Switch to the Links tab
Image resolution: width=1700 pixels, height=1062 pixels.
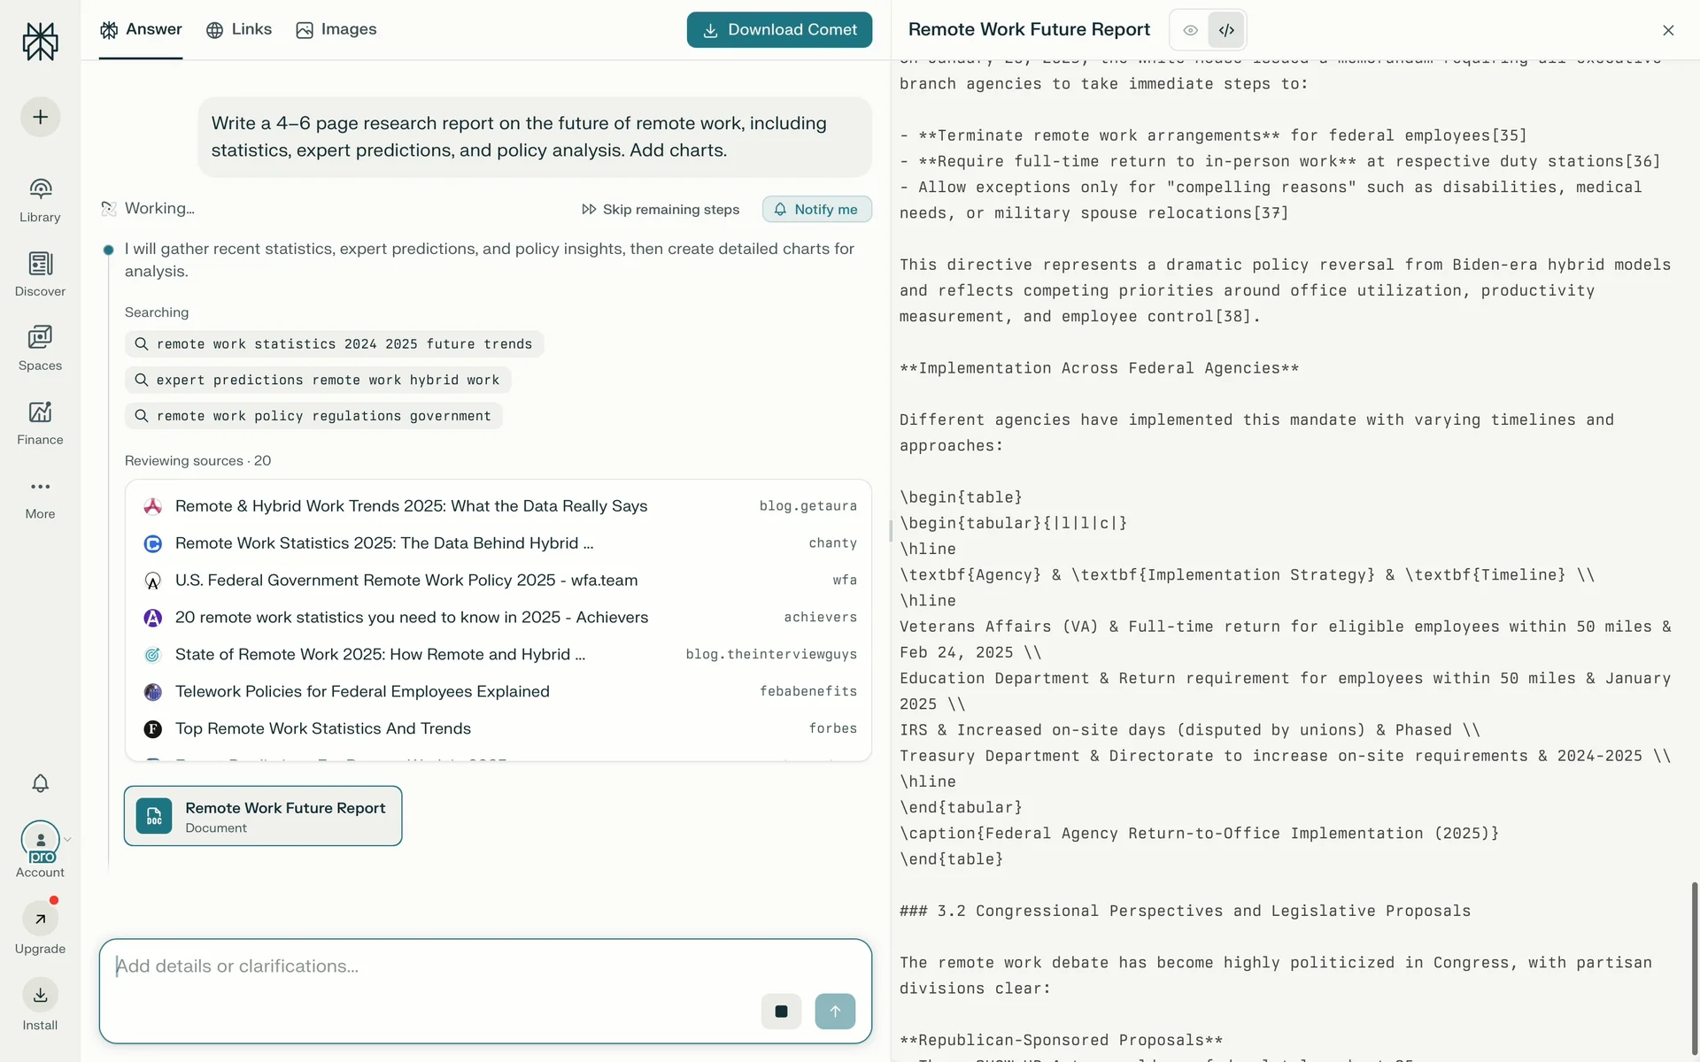239,30
